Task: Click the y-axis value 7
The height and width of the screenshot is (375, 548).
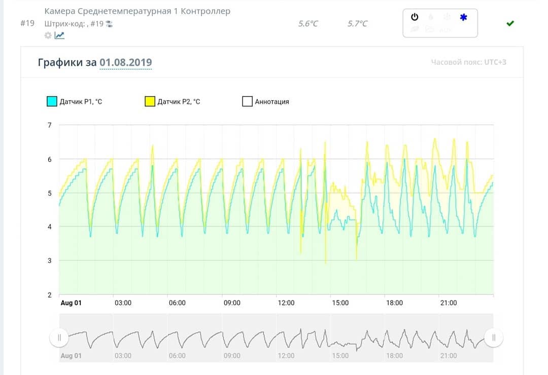Action: coord(50,125)
